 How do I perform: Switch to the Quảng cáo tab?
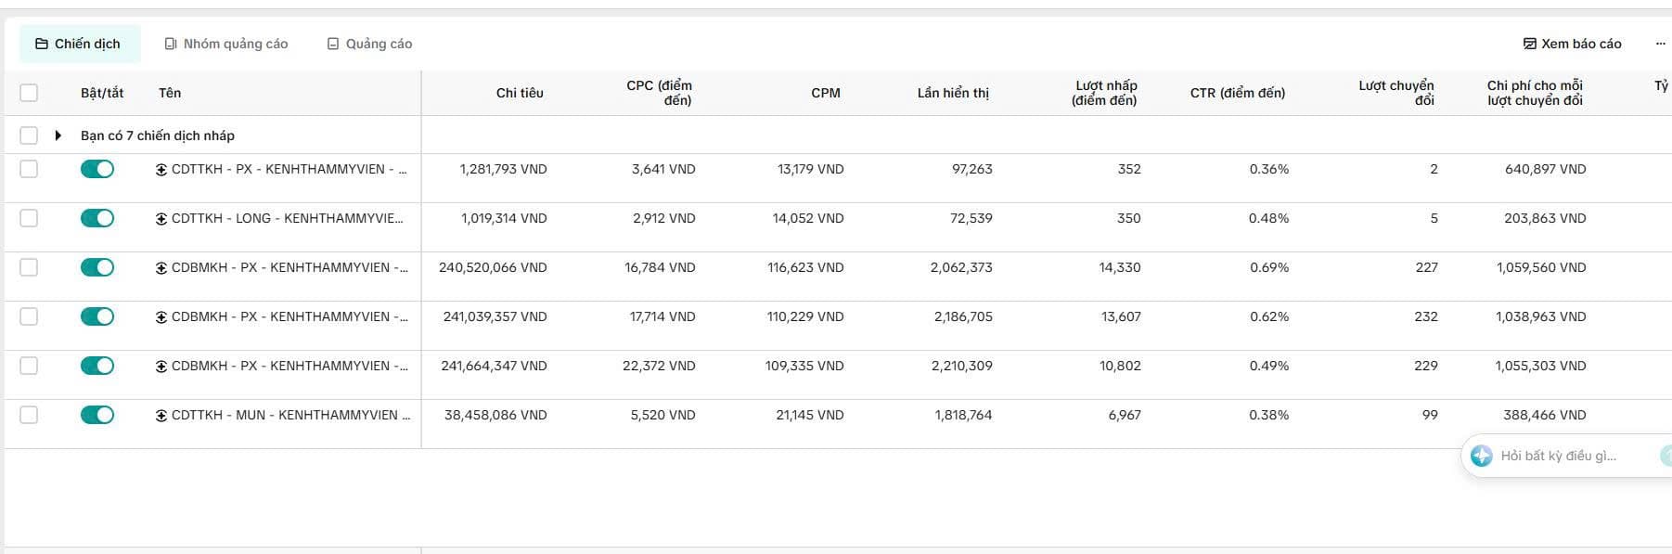point(369,44)
